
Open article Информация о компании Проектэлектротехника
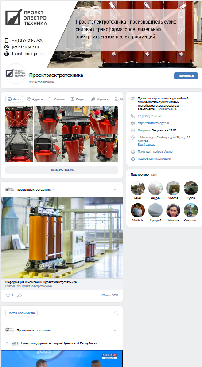coord(41,282)
